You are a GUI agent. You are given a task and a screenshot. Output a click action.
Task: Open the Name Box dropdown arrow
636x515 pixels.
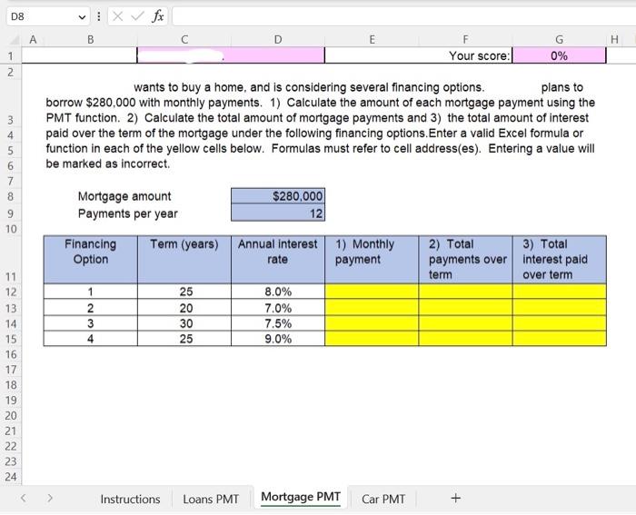click(x=82, y=17)
